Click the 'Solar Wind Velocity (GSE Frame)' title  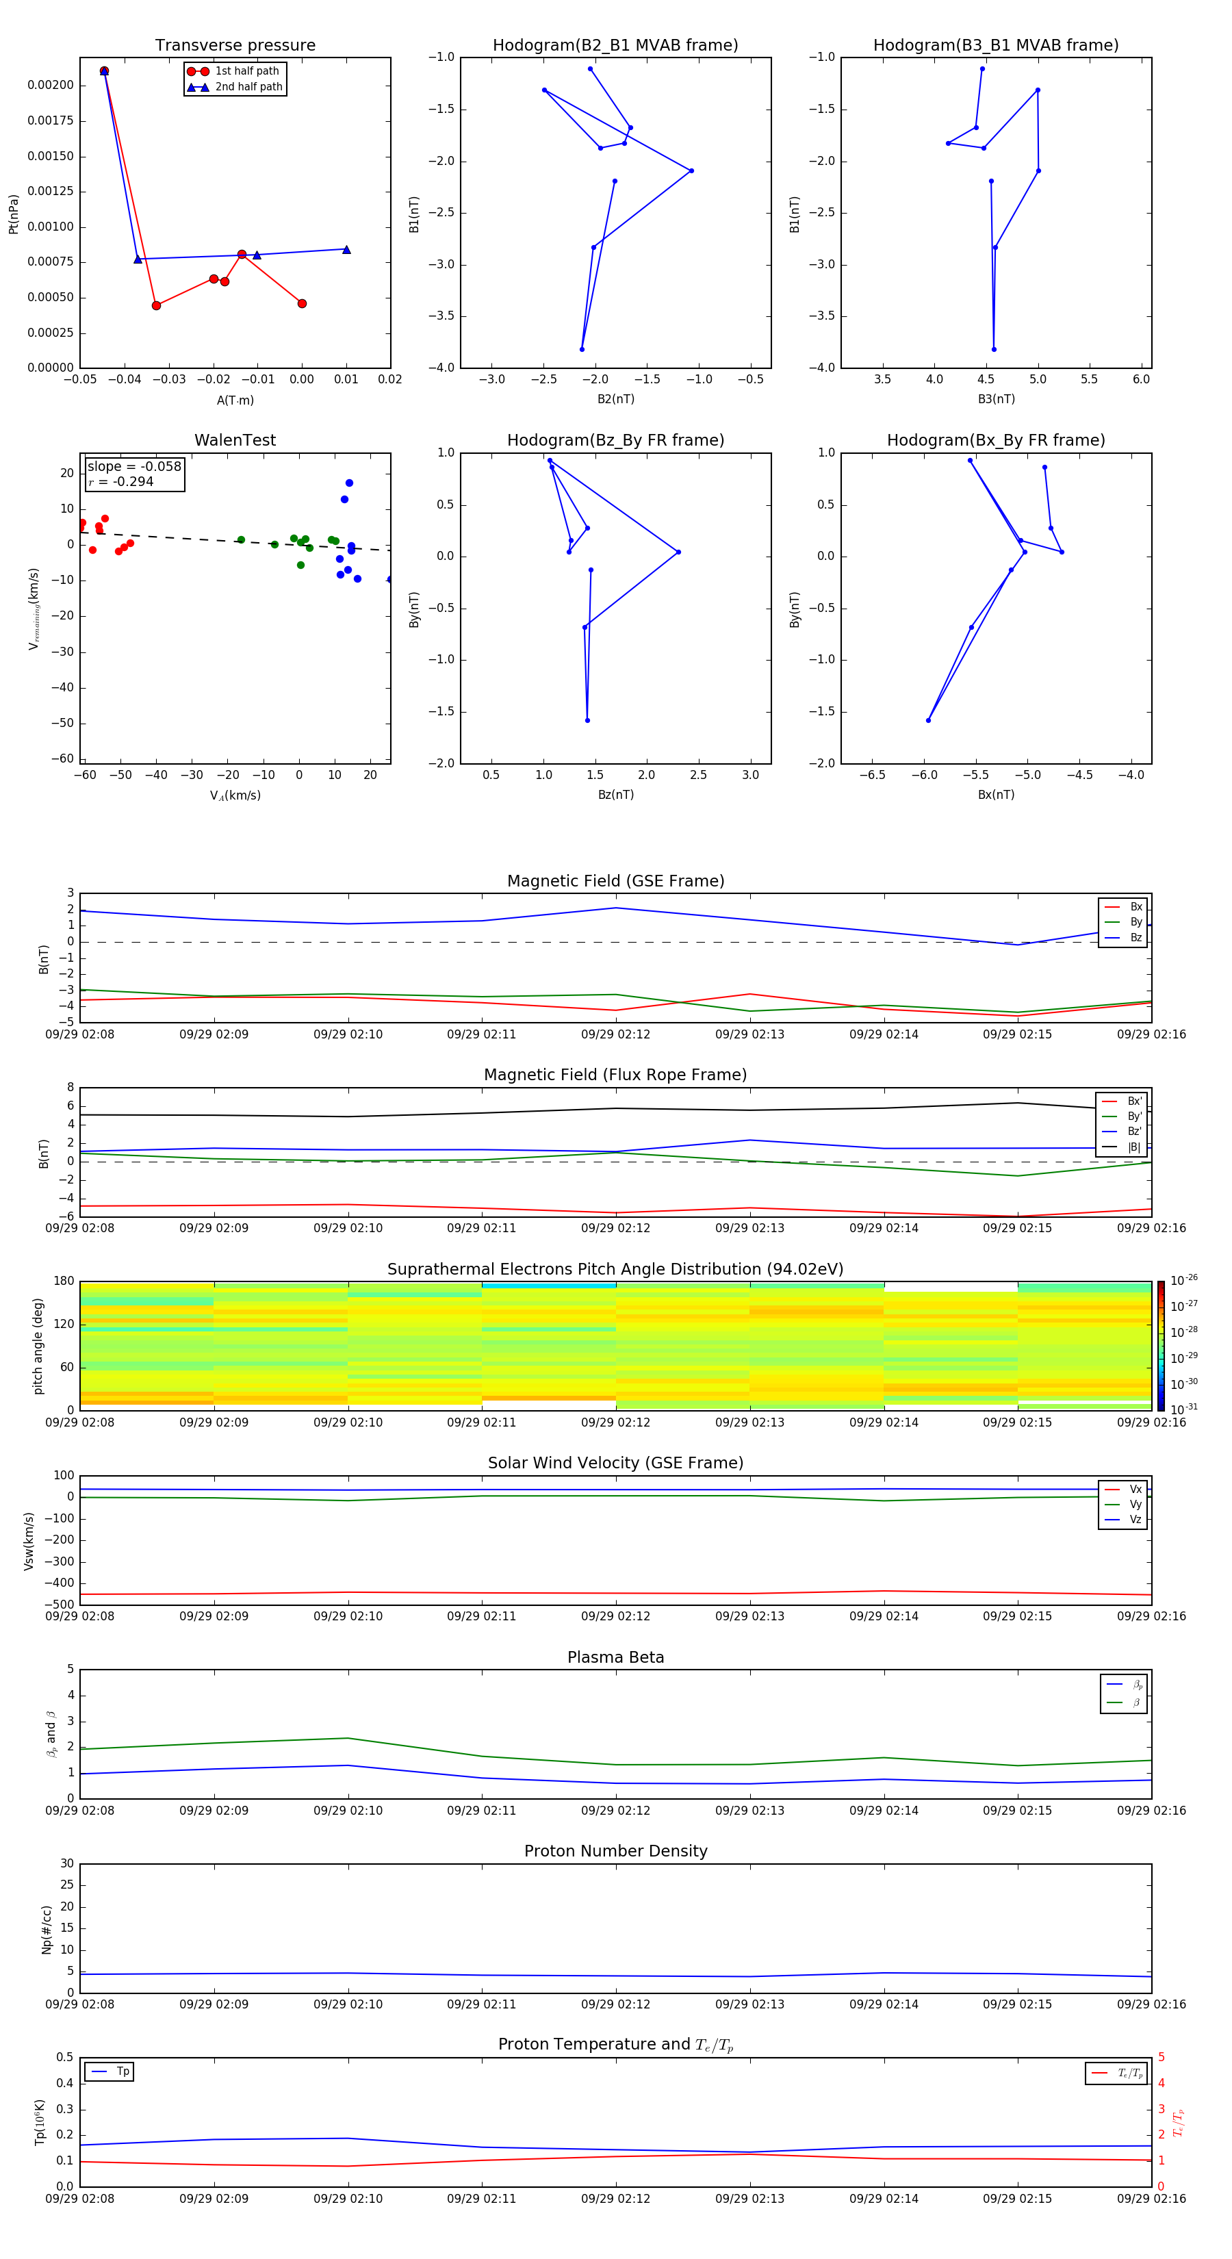[x=615, y=1463]
